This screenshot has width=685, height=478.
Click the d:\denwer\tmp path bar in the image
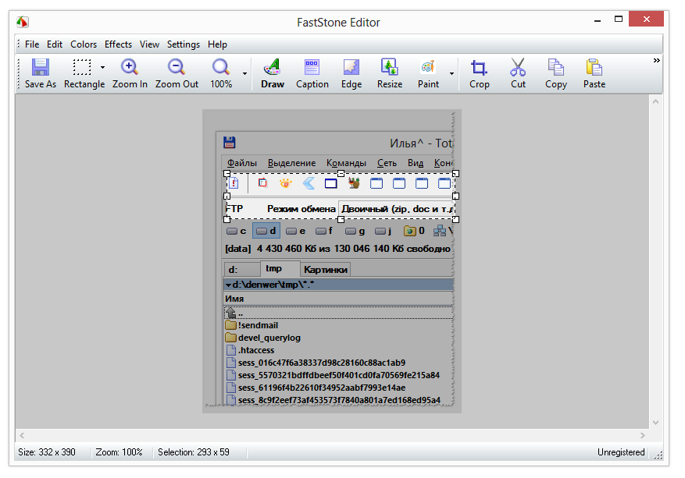click(x=338, y=285)
